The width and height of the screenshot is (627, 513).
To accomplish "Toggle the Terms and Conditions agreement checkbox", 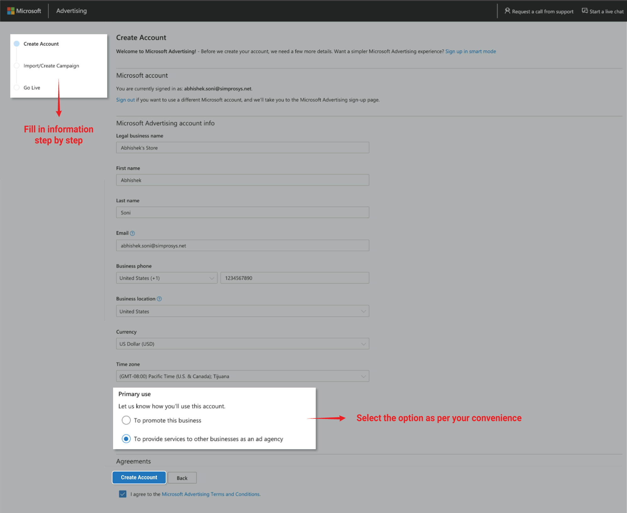I will 123,494.
